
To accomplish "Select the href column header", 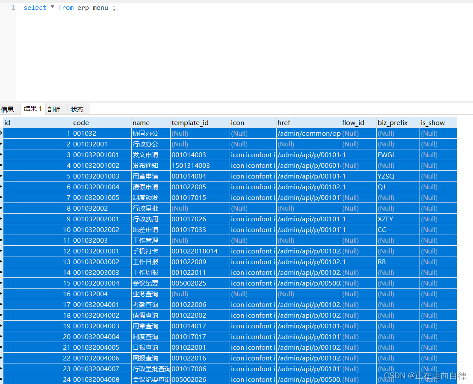I will [x=308, y=122].
